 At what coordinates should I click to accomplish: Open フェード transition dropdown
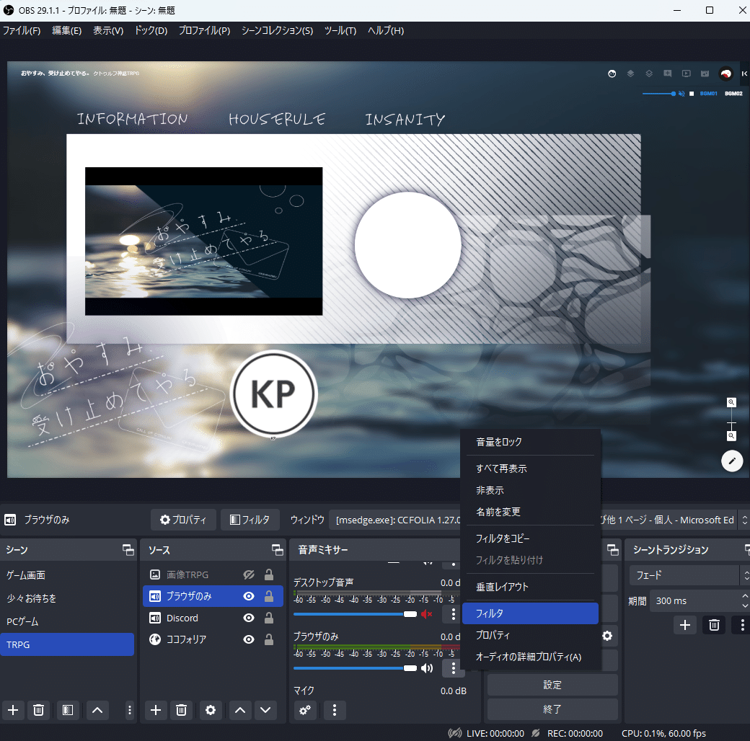689,575
